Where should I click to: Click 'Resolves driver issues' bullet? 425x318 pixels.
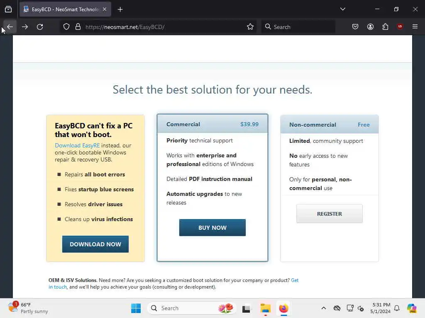pyautogui.click(x=93, y=204)
